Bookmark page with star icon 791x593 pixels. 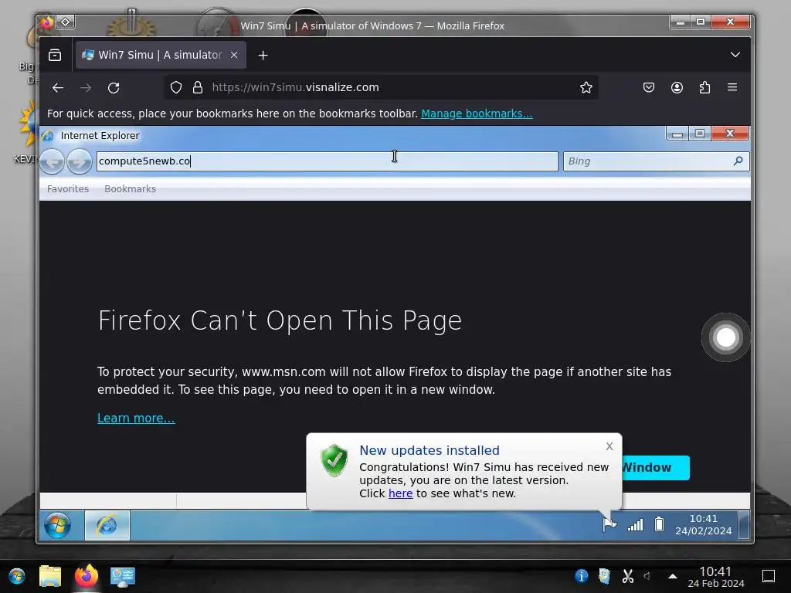pyautogui.click(x=586, y=87)
